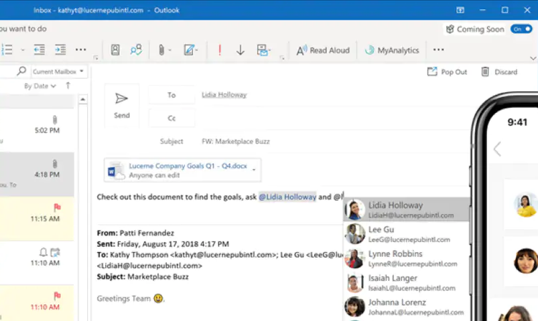Open the Current Mailbox dropdown
538x321 pixels.
tap(58, 72)
